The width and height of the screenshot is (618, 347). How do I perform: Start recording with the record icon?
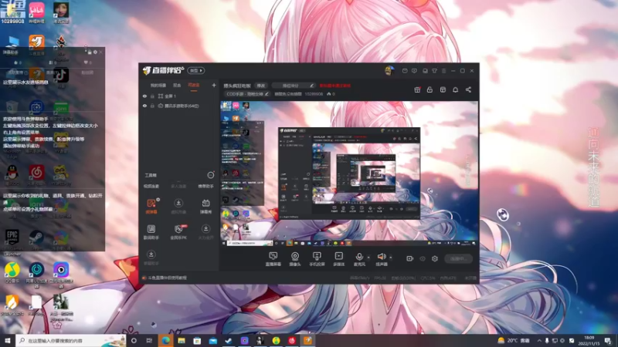pos(410,258)
